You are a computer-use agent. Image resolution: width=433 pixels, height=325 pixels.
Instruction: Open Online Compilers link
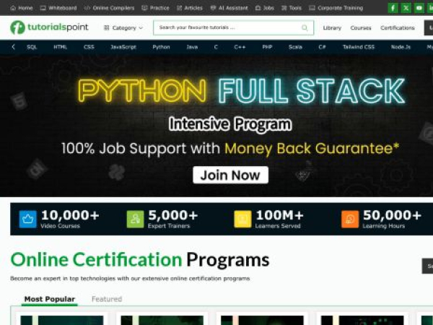[x=110, y=8]
